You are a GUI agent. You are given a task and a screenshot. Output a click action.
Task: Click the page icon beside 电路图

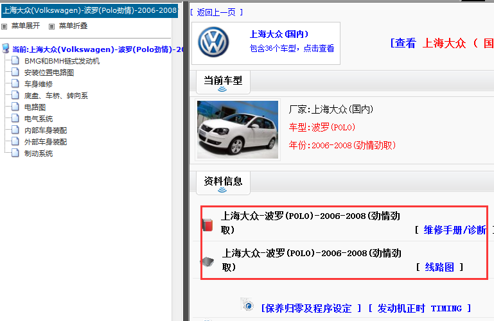[15, 107]
